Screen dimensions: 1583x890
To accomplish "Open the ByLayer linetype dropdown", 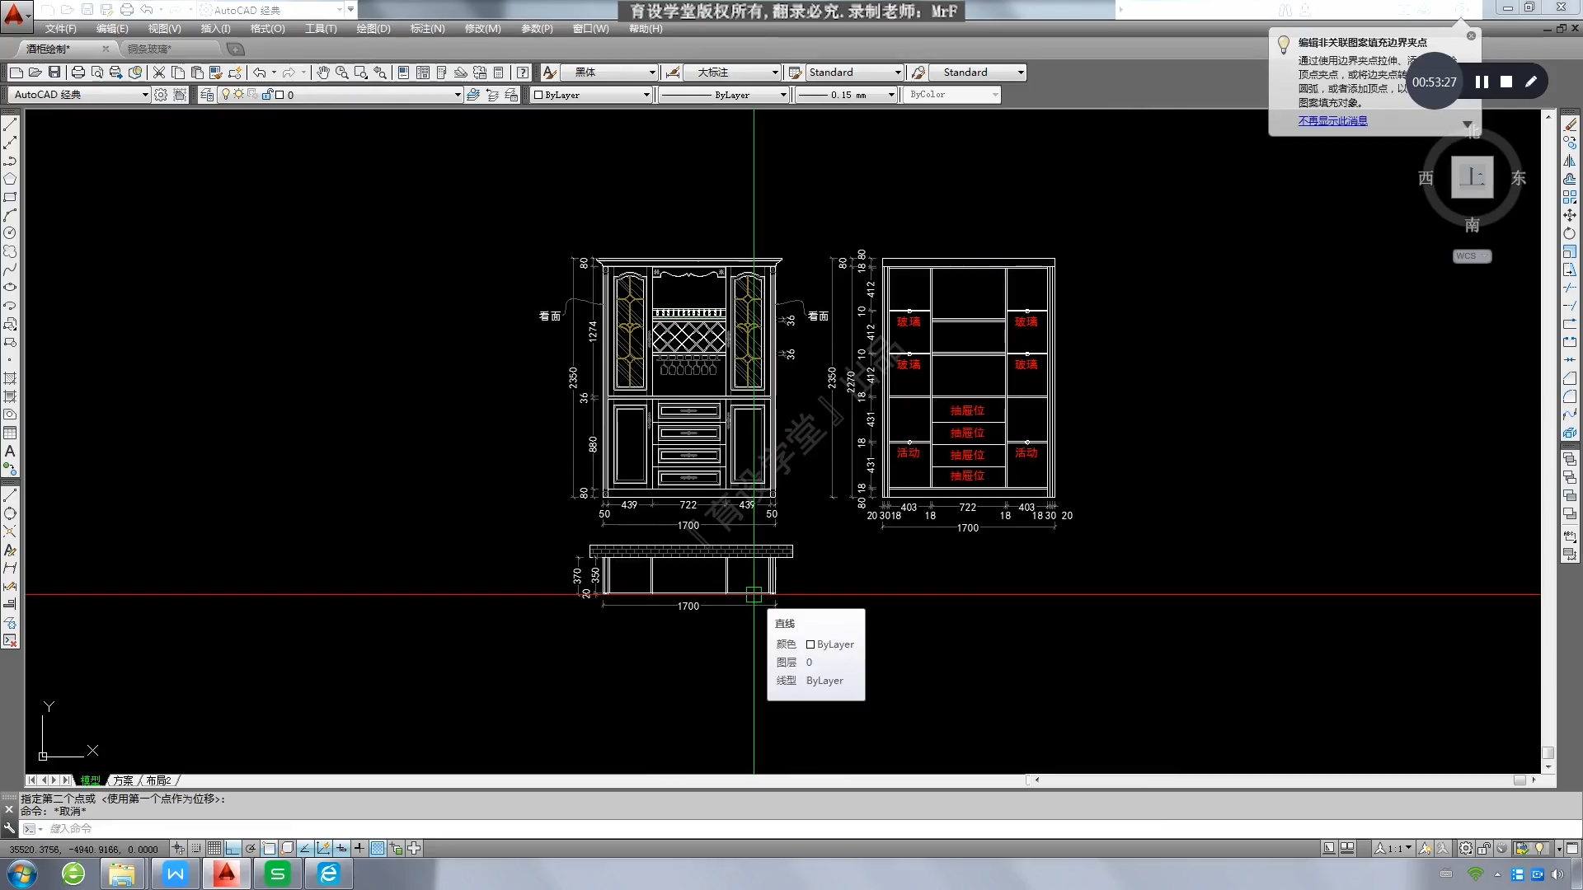I will tap(724, 95).
